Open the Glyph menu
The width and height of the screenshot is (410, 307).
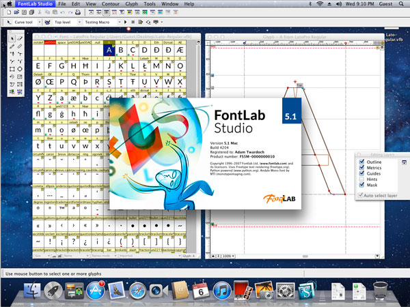(135, 4)
